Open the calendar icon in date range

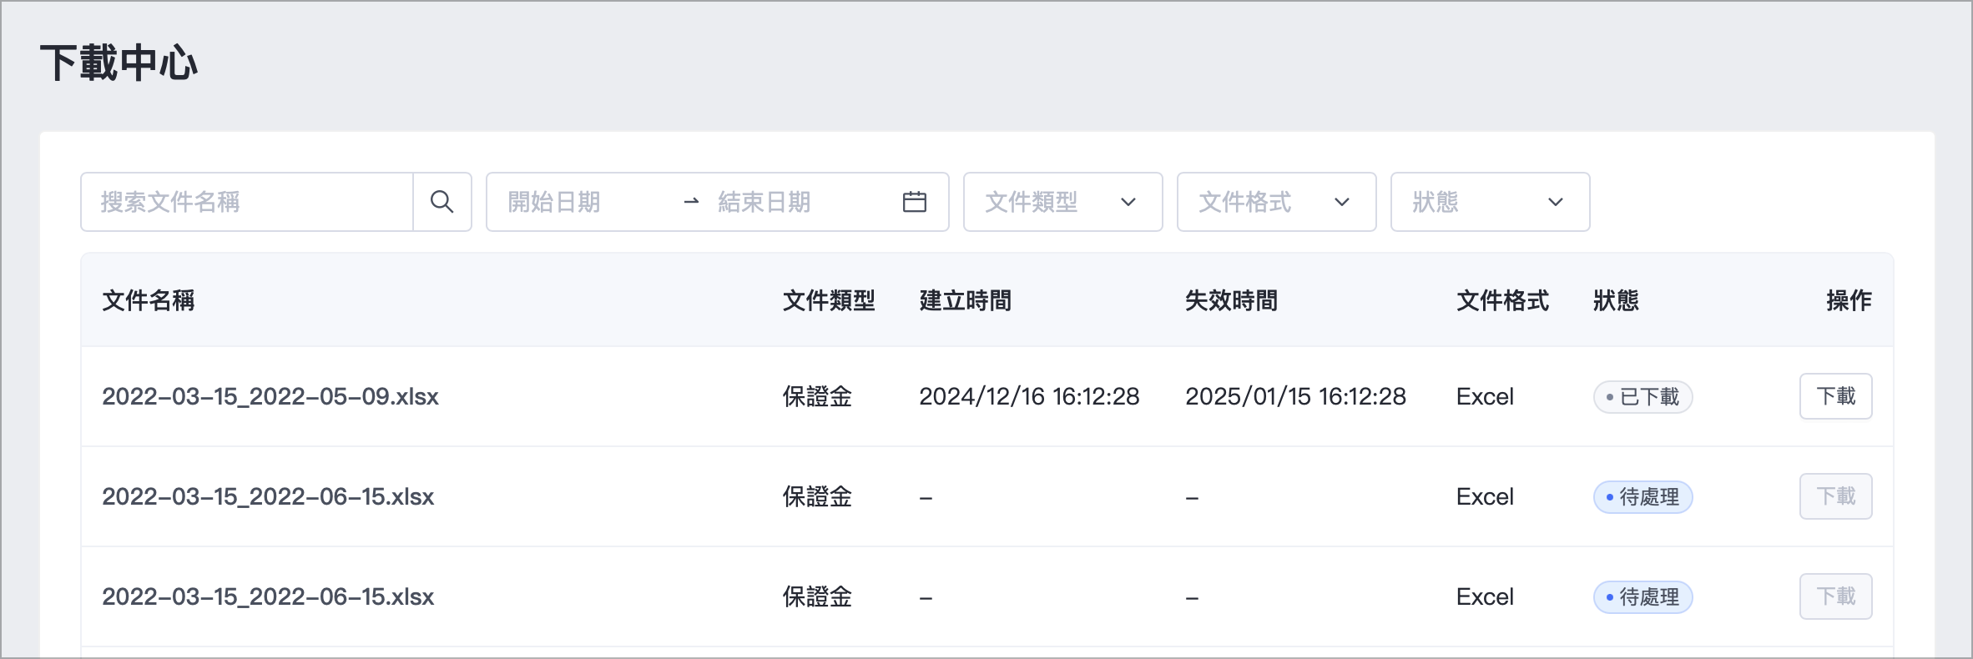pyautogui.click(x=915, y=202)
